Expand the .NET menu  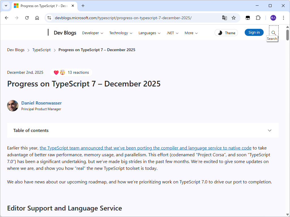(x=172, y=33)
